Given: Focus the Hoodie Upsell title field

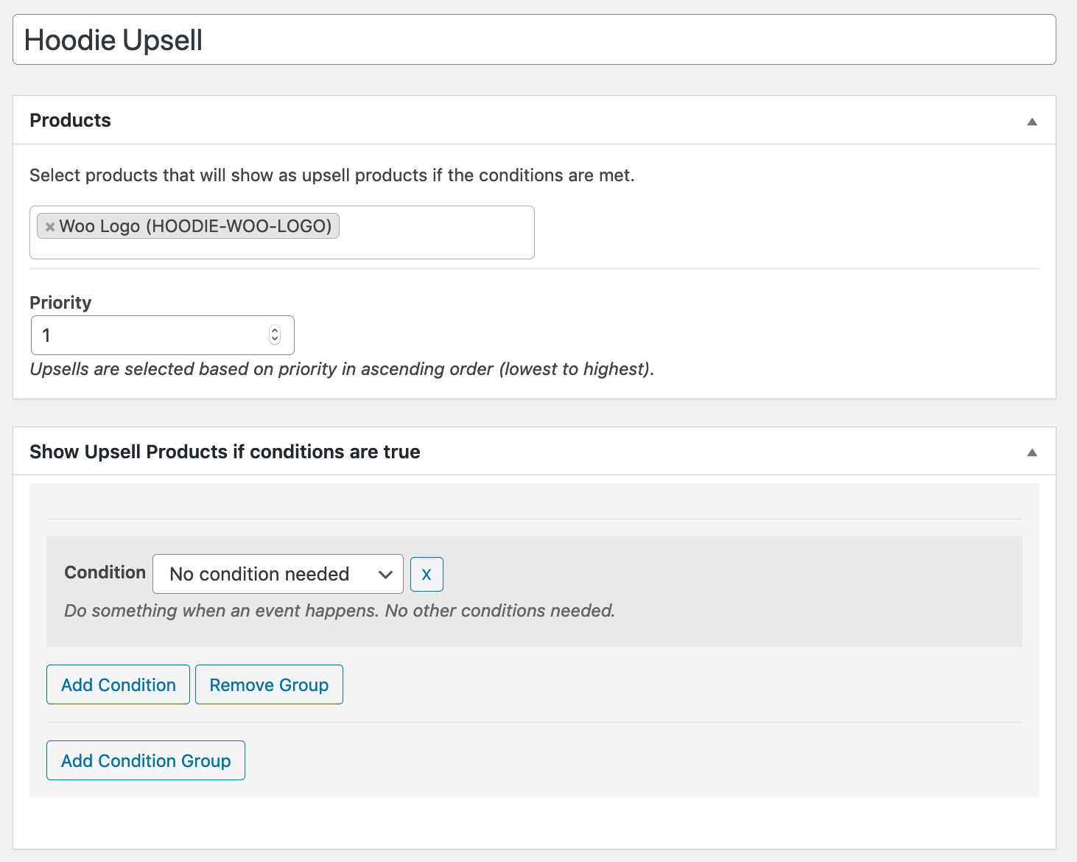Looking at the screenshot, I should point(295,39).
